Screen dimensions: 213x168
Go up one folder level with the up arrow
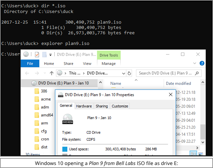point(51,73)
